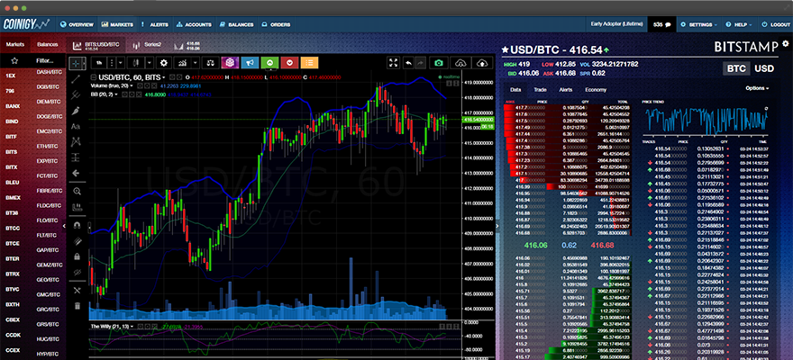This screenshot has height=360, width=793.
Task: Log out using the Logout link
Action: click(775, 24)
